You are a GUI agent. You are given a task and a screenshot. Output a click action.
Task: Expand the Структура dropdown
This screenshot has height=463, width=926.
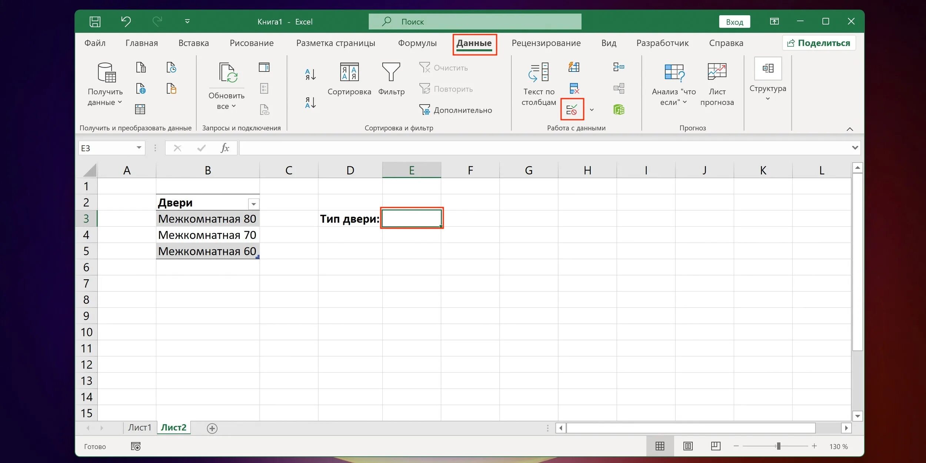[x=767, y=99]
